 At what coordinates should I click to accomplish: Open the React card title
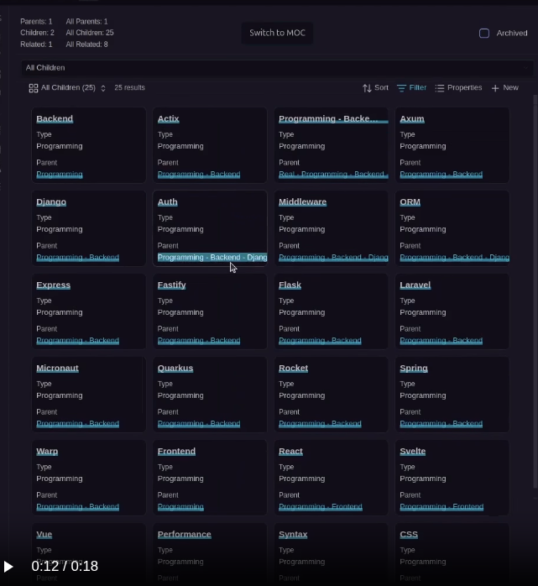(290, 452)
